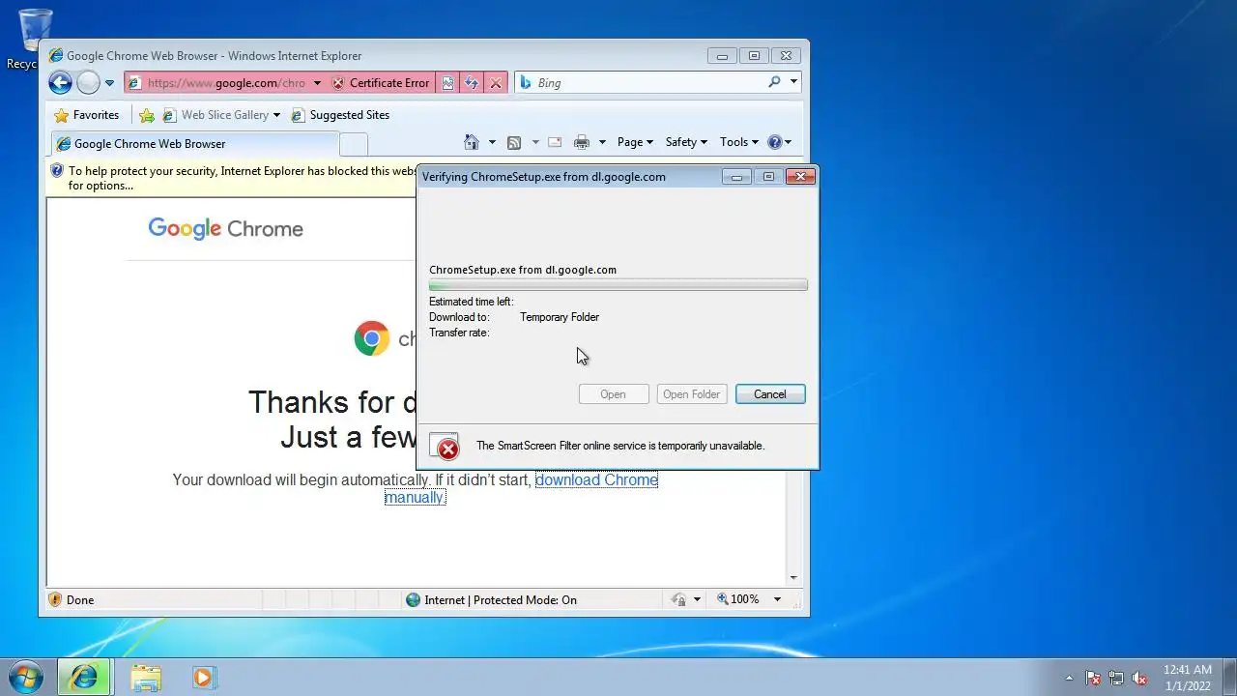Click the Forward navigation button
Image resolution: width=1237 pixels, height=696 pixels.
pyautogui.click(x=88, y=83)
